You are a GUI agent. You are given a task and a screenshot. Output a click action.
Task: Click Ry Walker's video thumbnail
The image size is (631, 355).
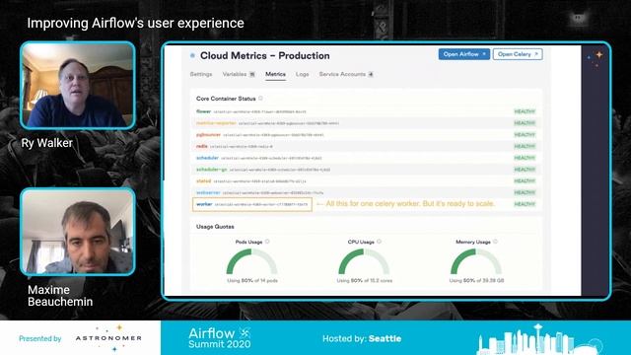(78, 86)
